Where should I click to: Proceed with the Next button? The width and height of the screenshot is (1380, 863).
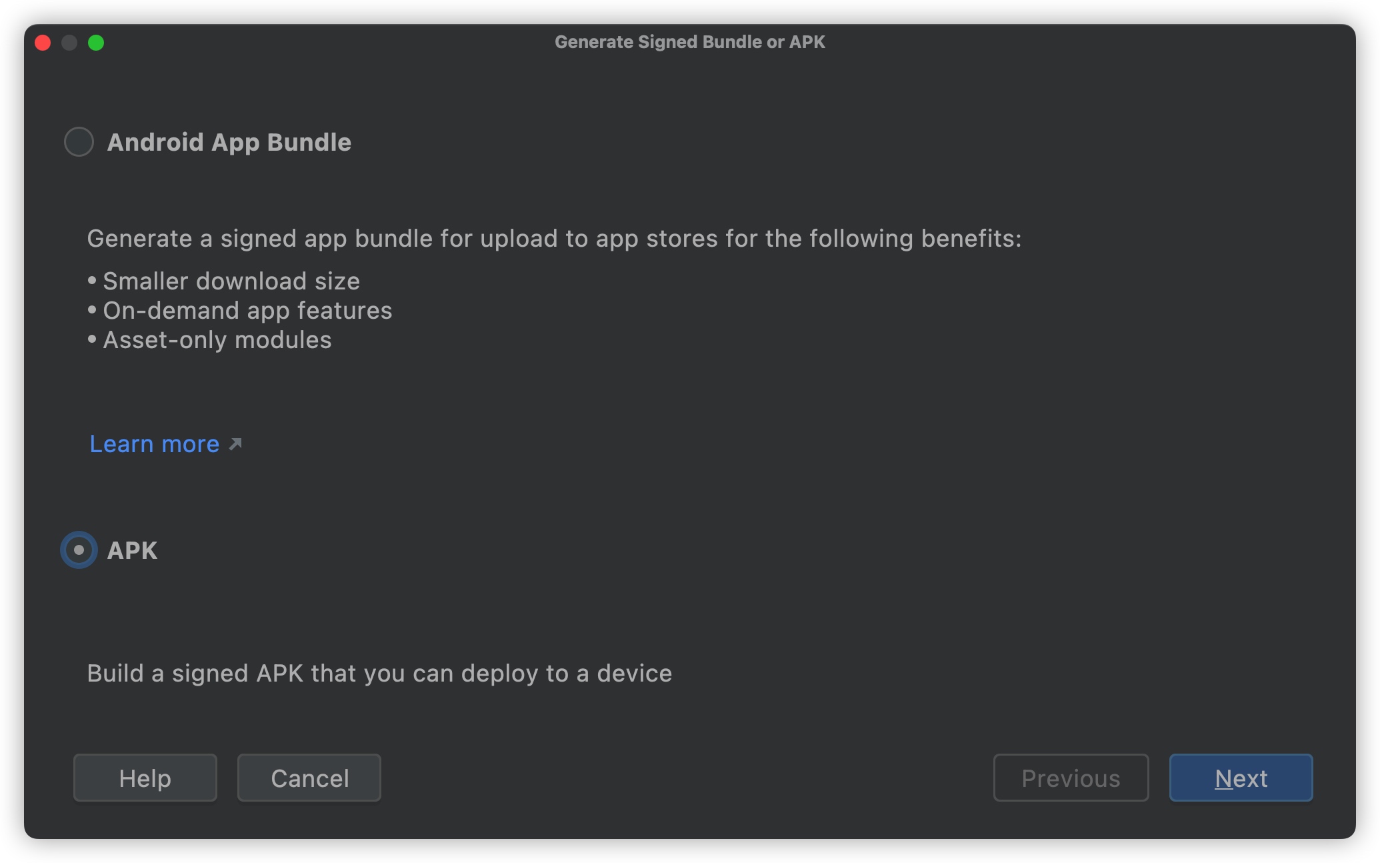1241,778
